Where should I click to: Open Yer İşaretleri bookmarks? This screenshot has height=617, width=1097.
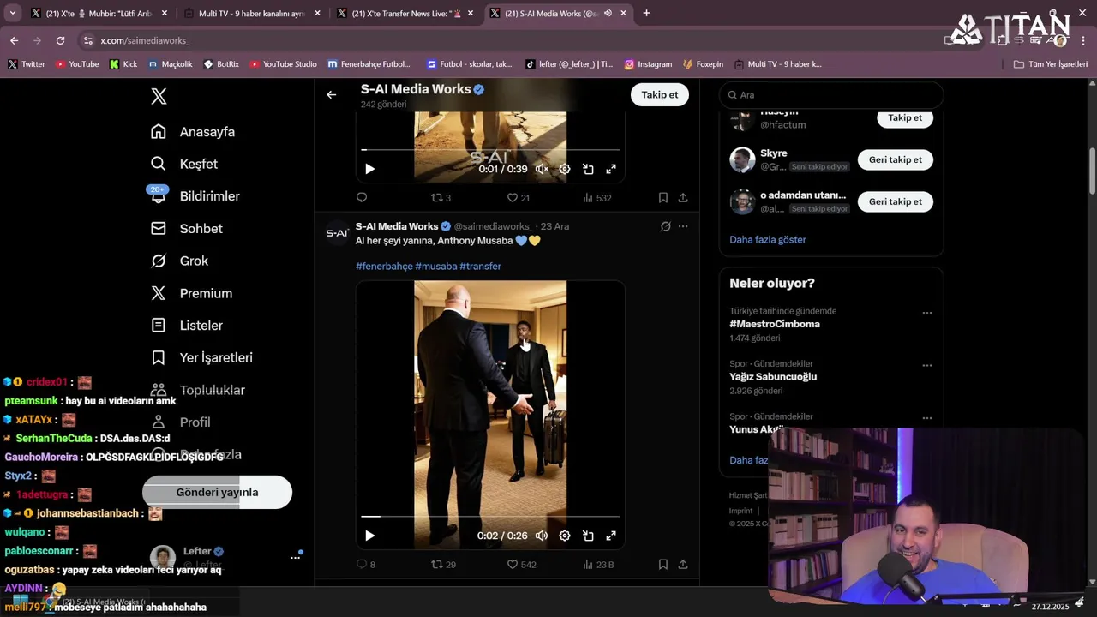tap(202, 357)
